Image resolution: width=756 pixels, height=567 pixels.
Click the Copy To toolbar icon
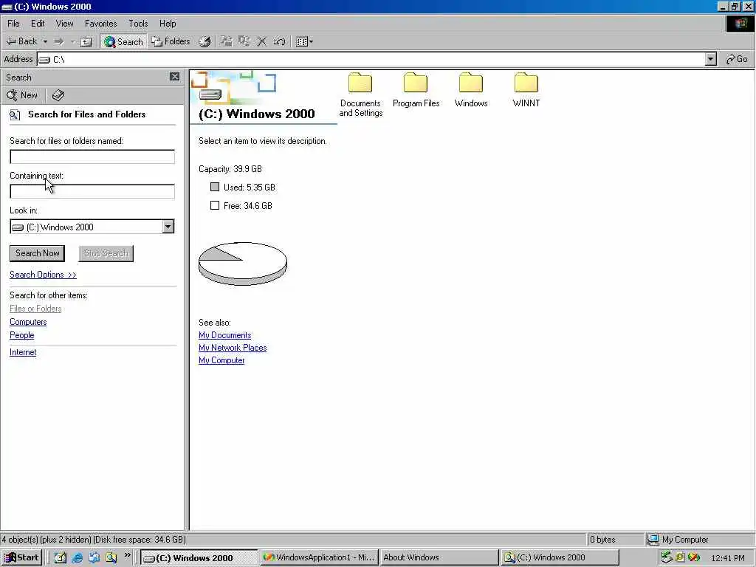pyautogui.click(x=244, y=41)
